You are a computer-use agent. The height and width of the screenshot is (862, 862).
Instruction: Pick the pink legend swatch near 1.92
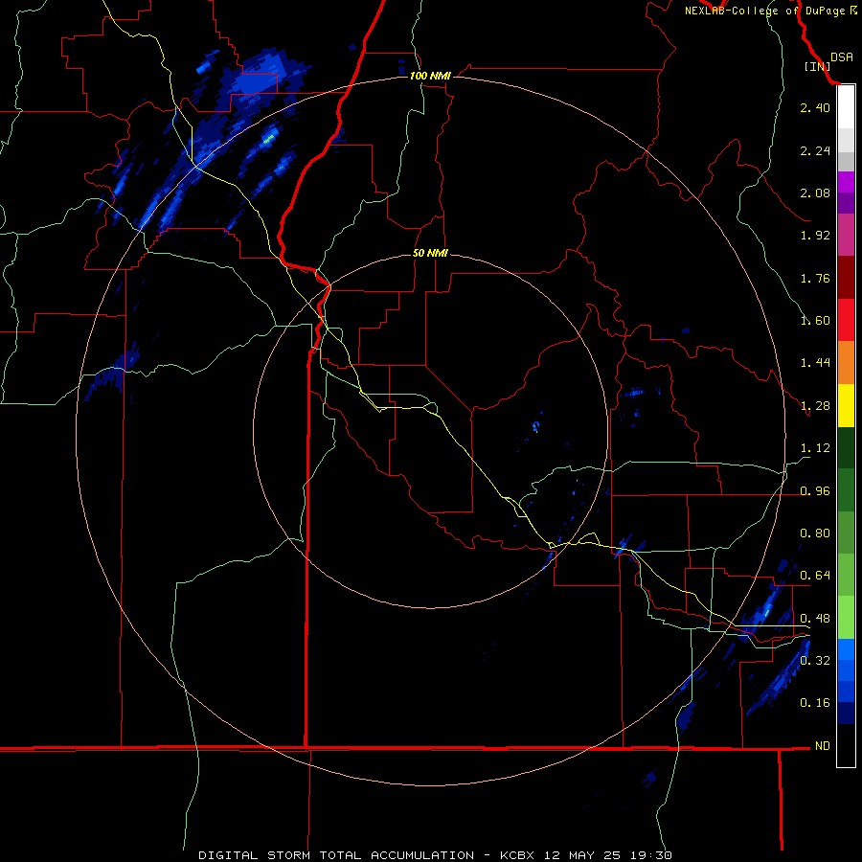[x=846, y=235]
